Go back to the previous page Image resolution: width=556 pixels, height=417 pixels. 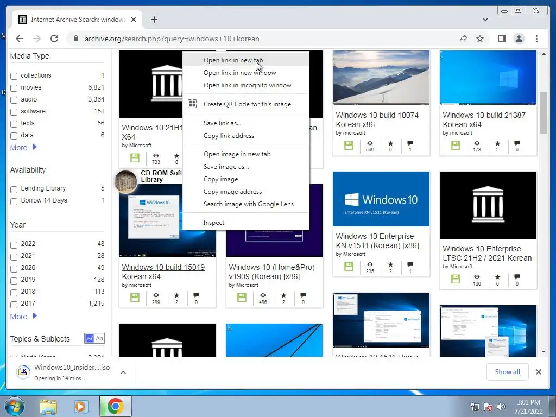pyautogui.click(x=20, y=39)
